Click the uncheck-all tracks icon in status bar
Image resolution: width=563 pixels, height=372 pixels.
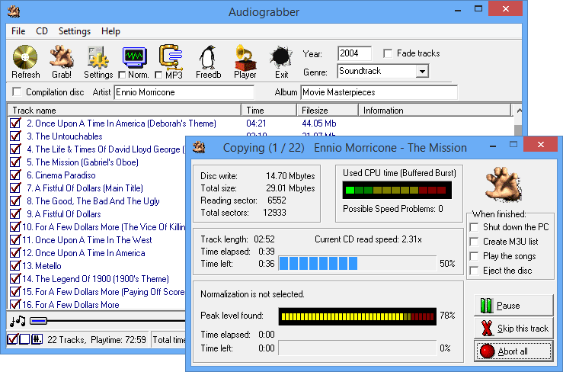tap(24, 339)
